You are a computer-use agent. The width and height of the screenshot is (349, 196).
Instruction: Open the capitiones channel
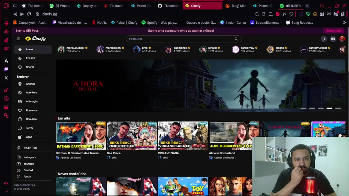click(177, 49)
